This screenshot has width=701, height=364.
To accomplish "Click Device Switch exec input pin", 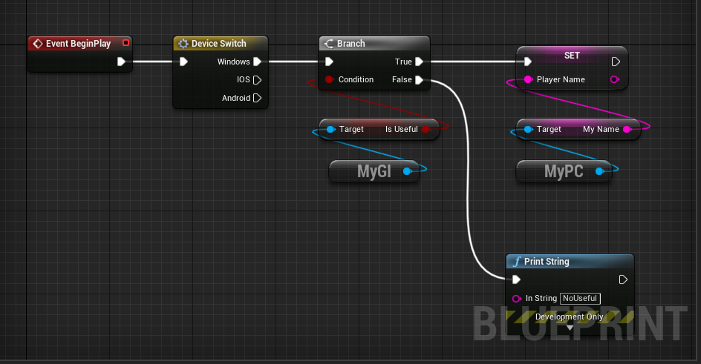I will tap(183, 62).
